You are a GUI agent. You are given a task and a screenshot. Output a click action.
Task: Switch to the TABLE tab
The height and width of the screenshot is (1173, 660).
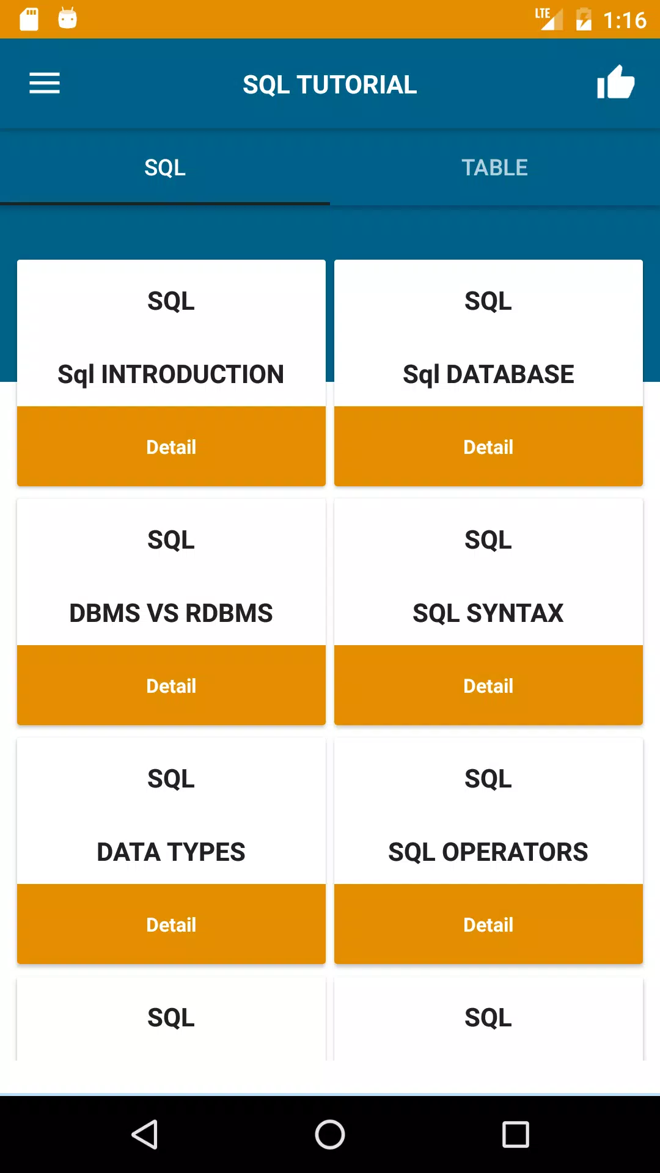(x=495, y=167)
